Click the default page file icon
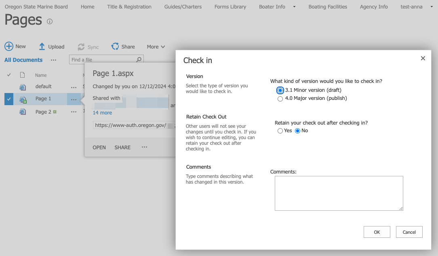 point(23,87)
